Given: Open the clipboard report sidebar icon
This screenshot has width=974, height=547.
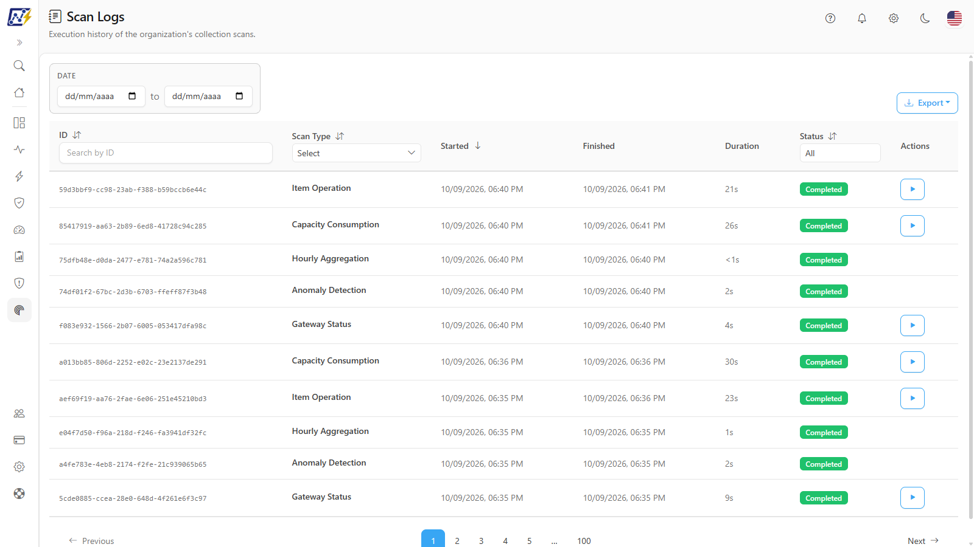Looking at the screenshot, I should point(19,256).
